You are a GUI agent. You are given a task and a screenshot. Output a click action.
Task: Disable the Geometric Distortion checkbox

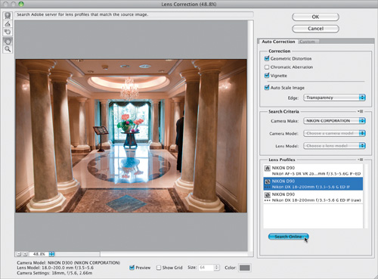click(267, 58)
